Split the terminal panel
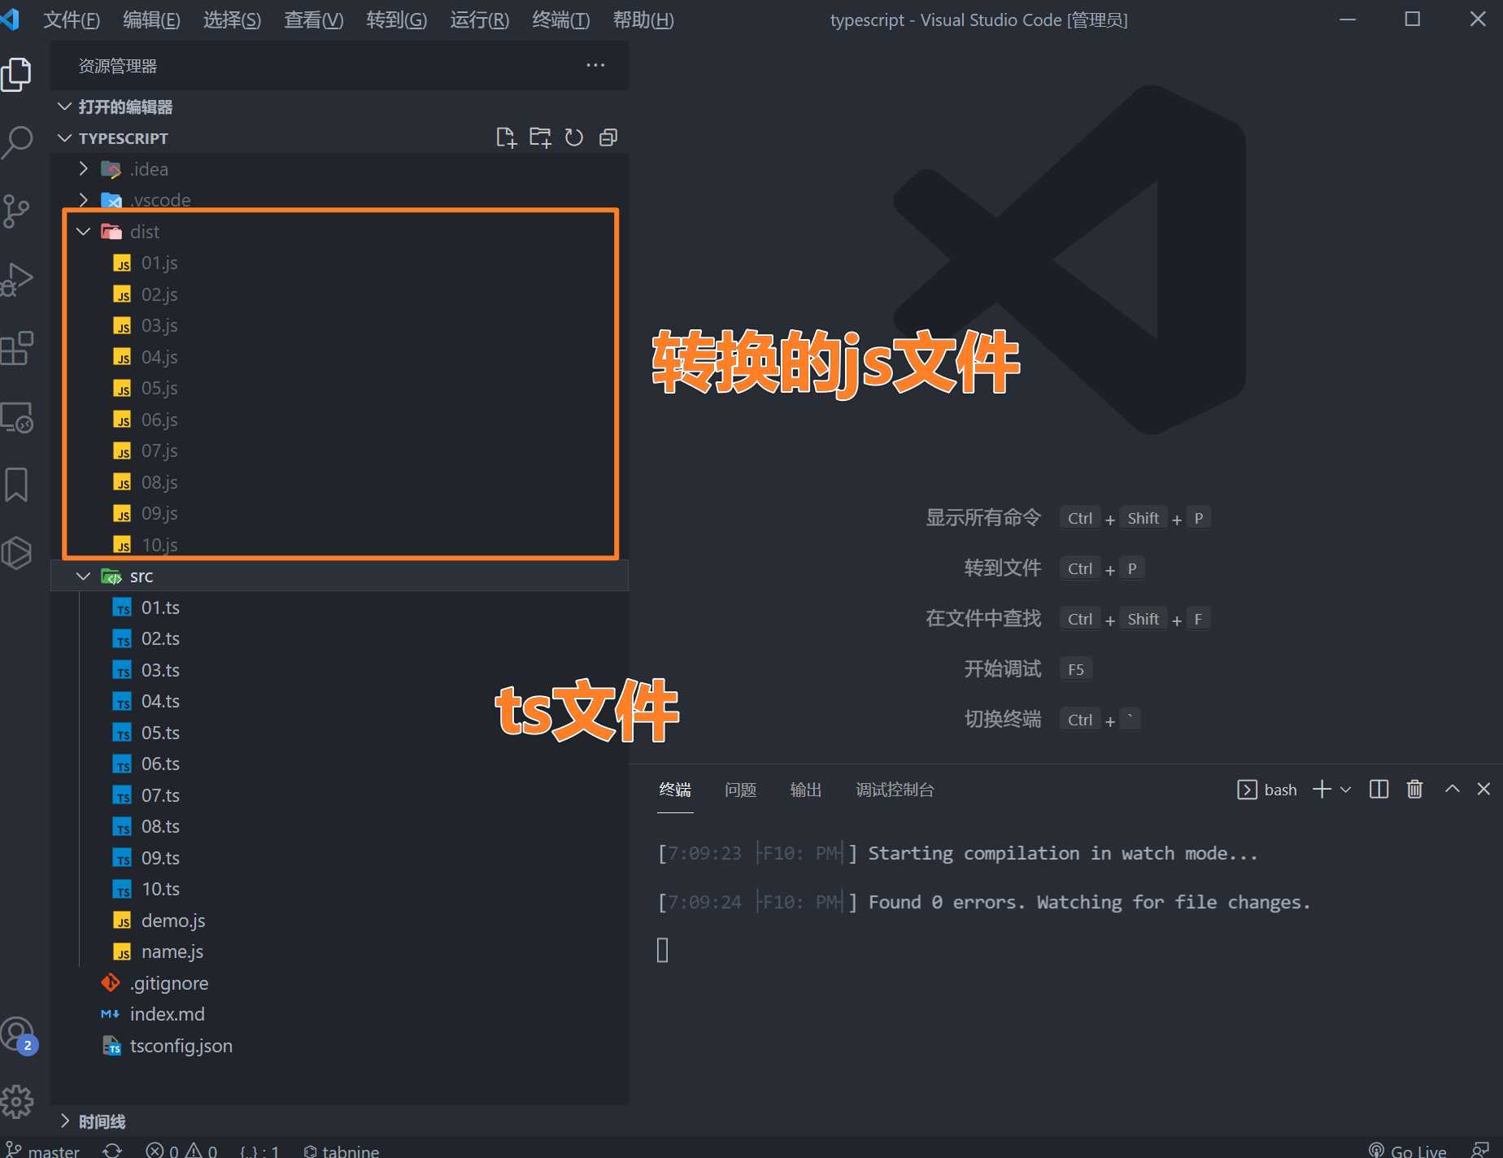 click(x=1379, y=790)
